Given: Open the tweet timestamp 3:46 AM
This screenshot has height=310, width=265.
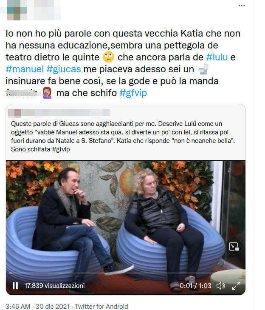Looking at the screenshot, I should coord(18,306).
